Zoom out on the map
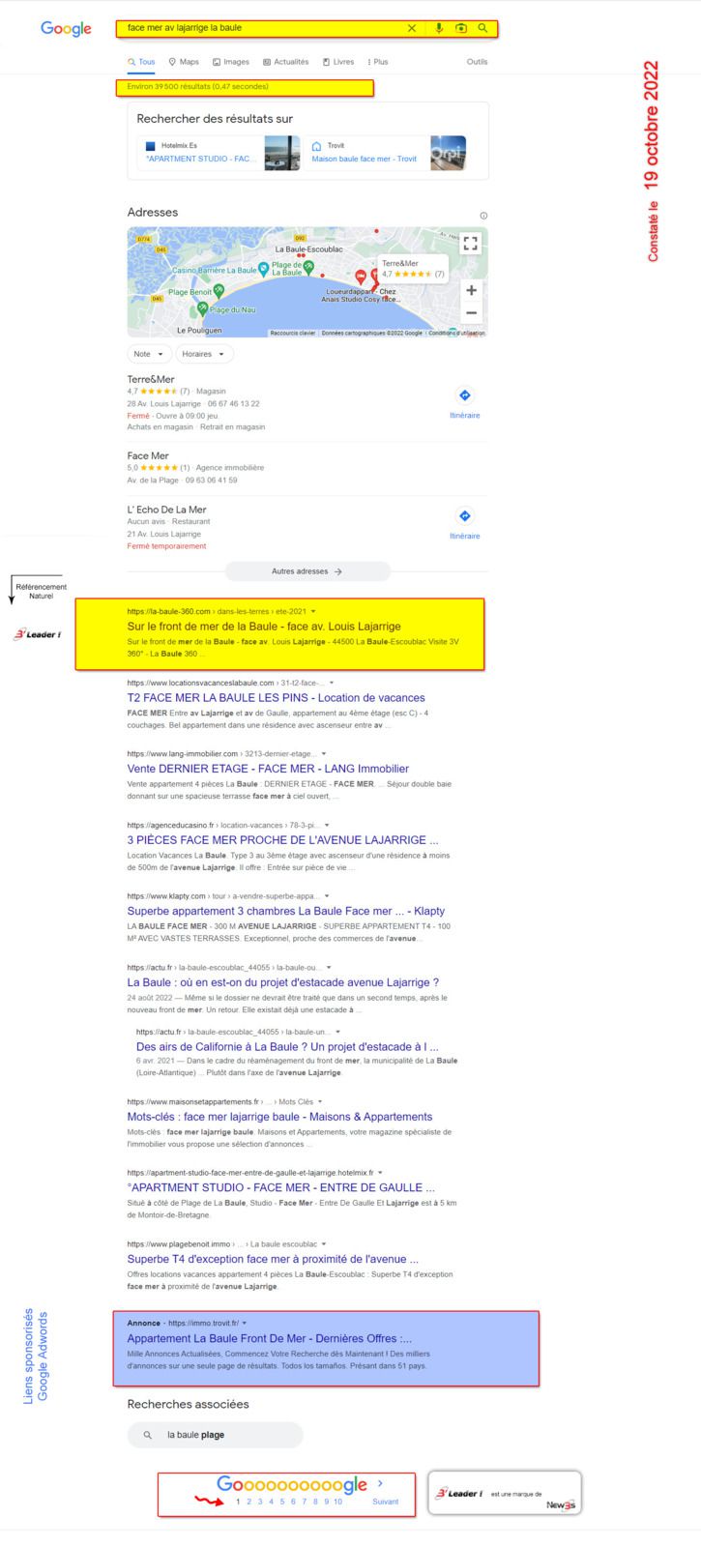701x1547 pixels. coord(471,312)
